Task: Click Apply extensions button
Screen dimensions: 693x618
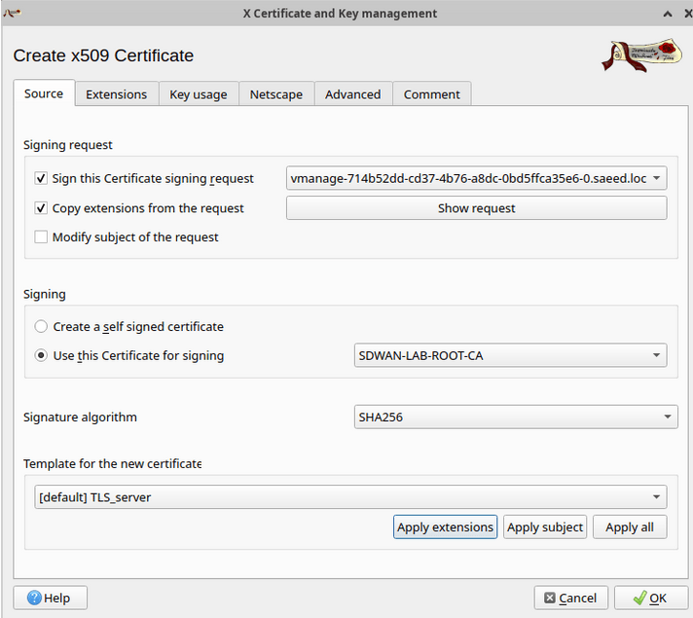Action: pos(445,527)
